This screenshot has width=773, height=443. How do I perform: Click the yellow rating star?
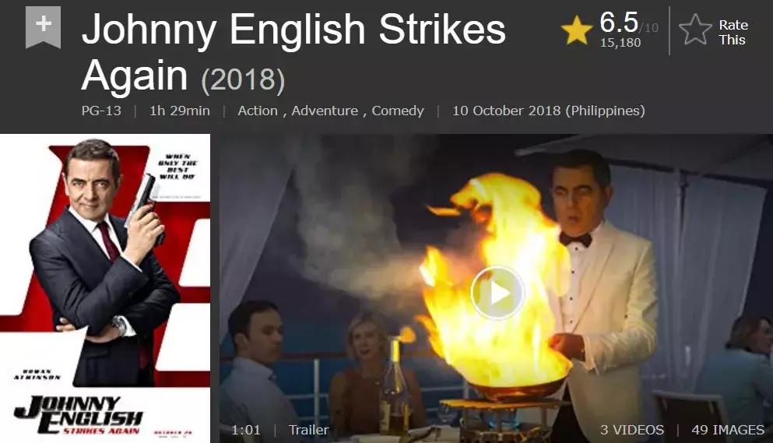[x=576, y=30]
